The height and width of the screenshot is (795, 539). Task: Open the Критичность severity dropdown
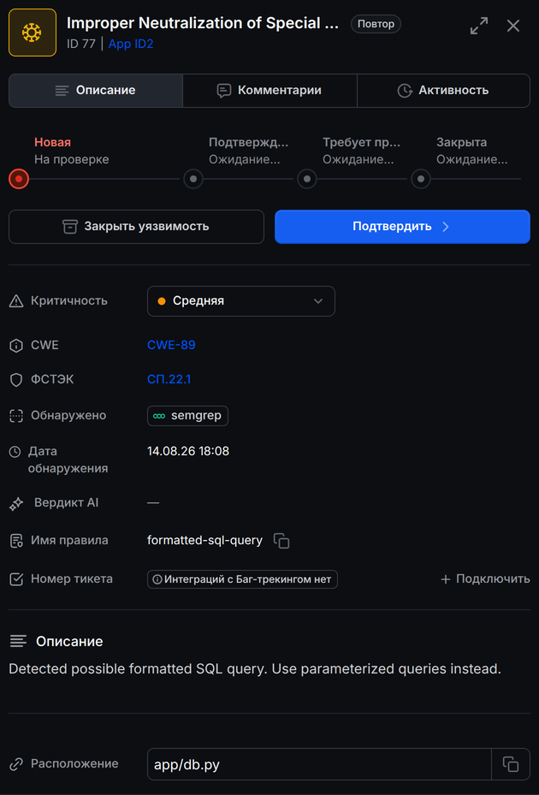(241, 301)
